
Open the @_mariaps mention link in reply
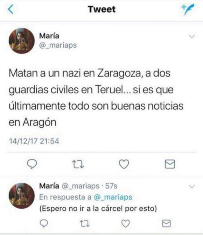[x=113, y=197]
